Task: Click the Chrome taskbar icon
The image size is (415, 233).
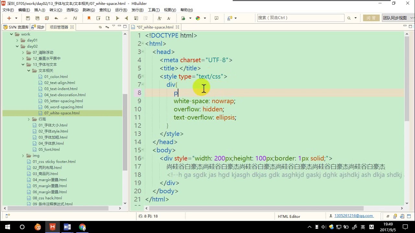Action: click(82, 227)
